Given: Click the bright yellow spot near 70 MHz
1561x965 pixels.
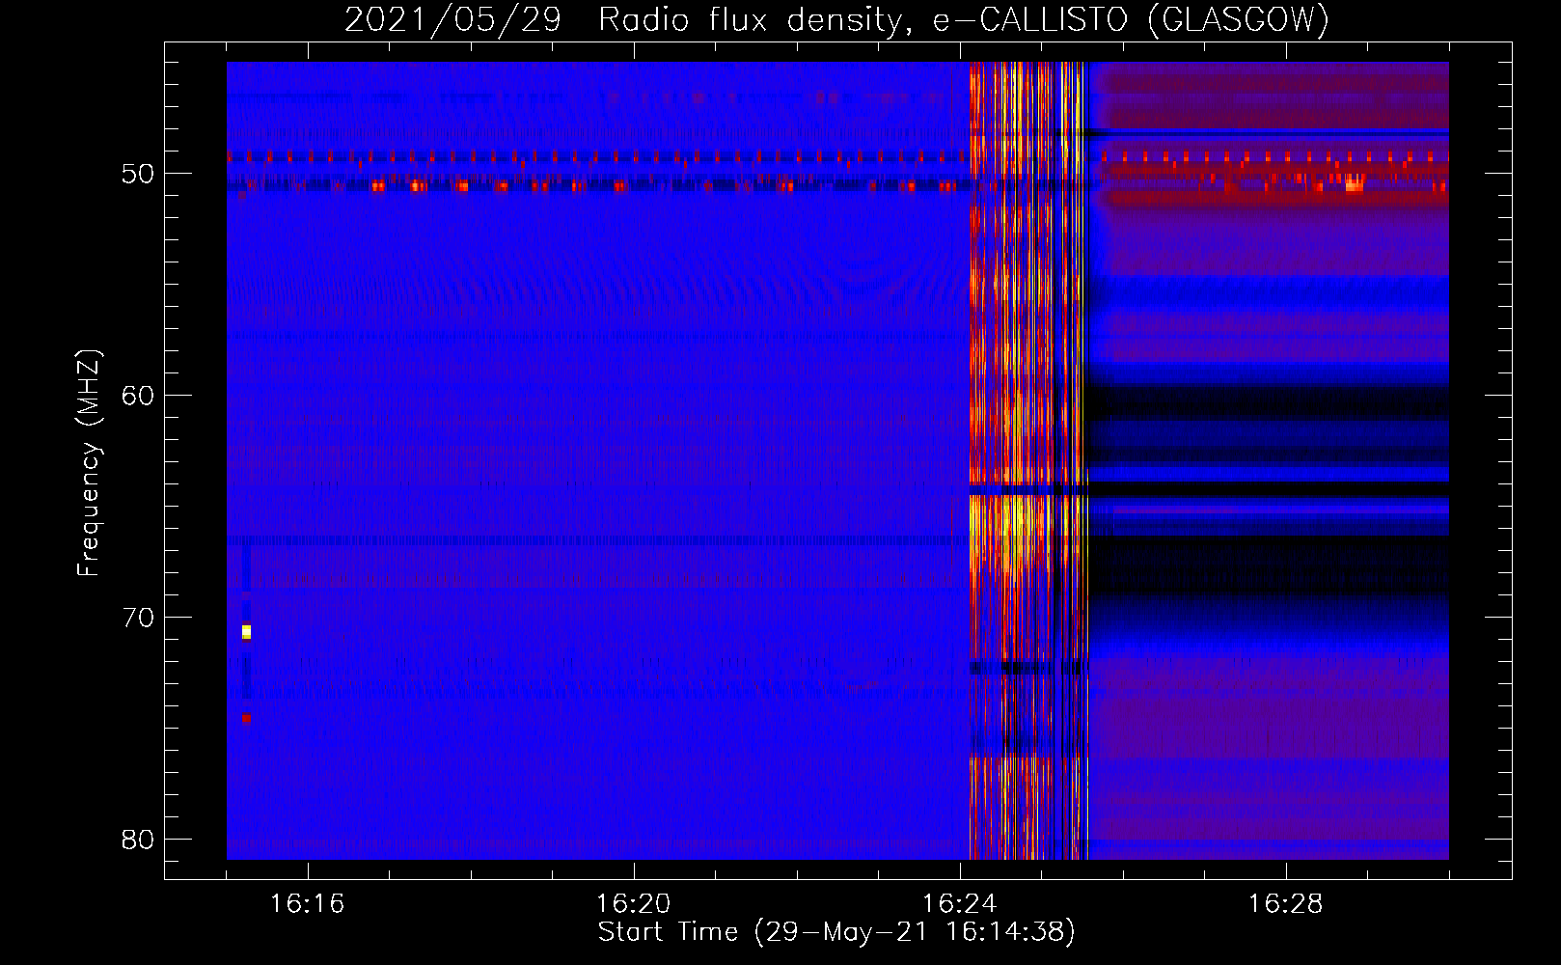Looking at the screenshot, I should pos(246,632).
